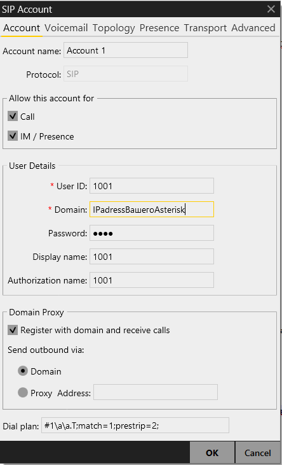Click the Display name field
The width and height of the screenshot is (282, 465).
[152, 257]
